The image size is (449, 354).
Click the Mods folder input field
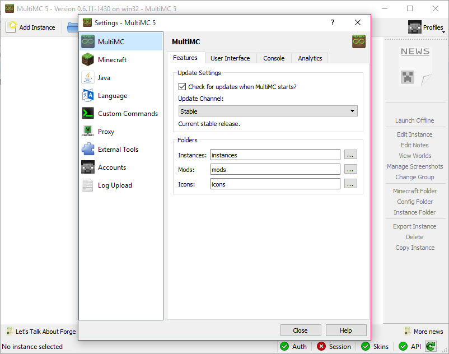[x=275, y=169]
